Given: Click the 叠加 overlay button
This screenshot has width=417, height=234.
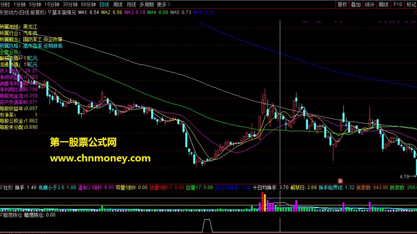Looking at the screenshot, I should tap(356, 4).
